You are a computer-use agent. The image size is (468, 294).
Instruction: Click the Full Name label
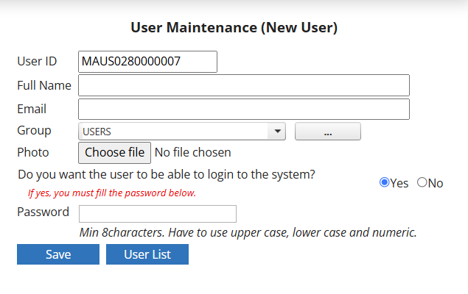(44, 85)
